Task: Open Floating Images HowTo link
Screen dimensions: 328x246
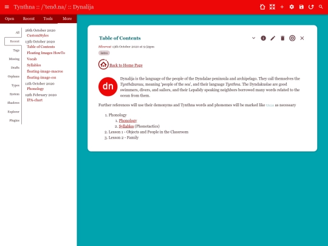Action: [x=46, y=53]
